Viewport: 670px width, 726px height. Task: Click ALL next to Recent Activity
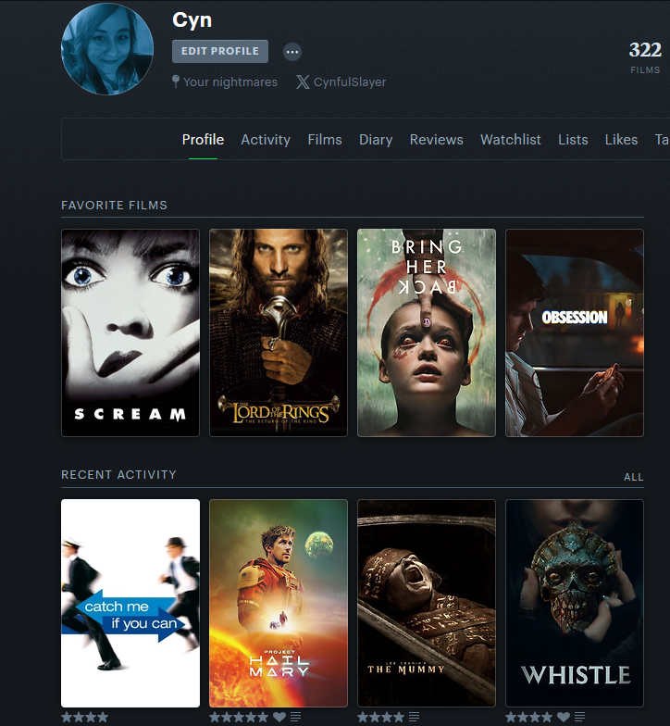[633, 477]
